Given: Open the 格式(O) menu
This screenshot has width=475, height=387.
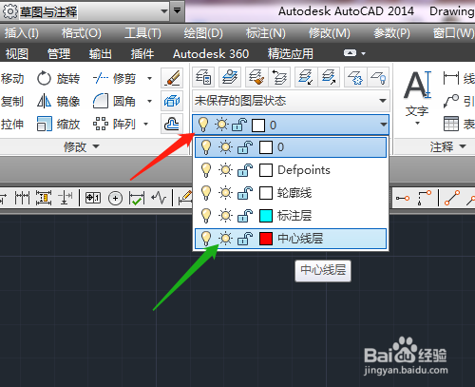Looking at the screenshot, I should (x=82, y=33).
